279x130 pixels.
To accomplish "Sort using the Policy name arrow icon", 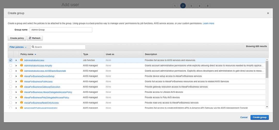I will 35,54.
